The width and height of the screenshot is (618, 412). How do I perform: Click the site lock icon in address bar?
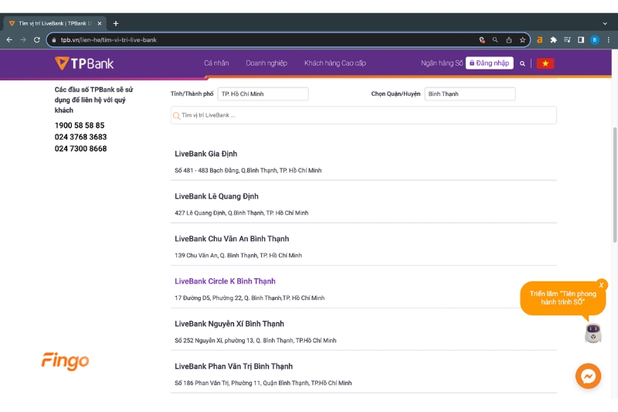click(54, 40)
